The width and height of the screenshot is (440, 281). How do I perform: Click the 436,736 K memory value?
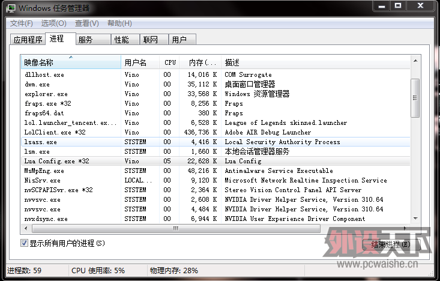(200, 132)
